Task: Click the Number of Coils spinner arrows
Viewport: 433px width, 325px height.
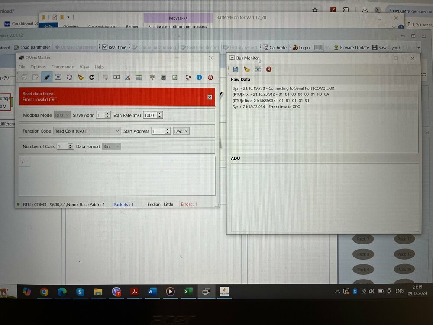Action: coord(71,146)
